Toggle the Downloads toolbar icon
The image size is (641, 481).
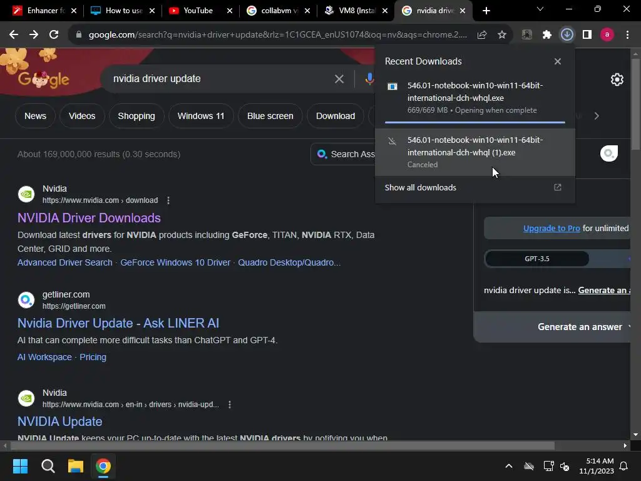pyautogui.click(x=567, y=35)
